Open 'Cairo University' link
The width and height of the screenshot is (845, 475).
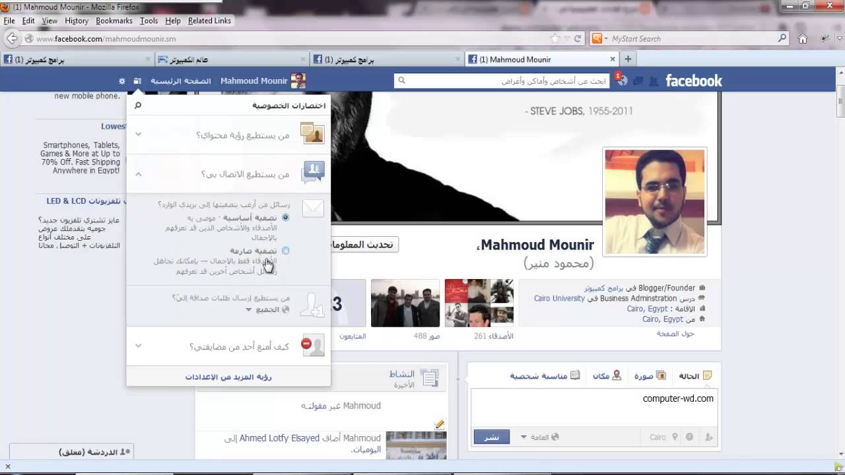tap(559, 298)
